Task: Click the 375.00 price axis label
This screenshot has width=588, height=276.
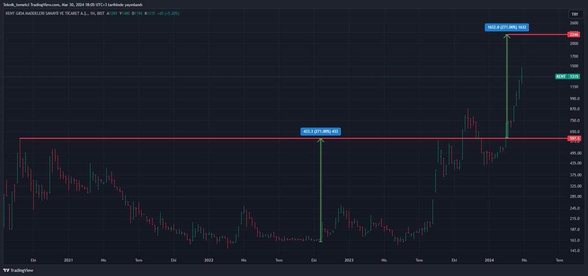Action: 575,175
